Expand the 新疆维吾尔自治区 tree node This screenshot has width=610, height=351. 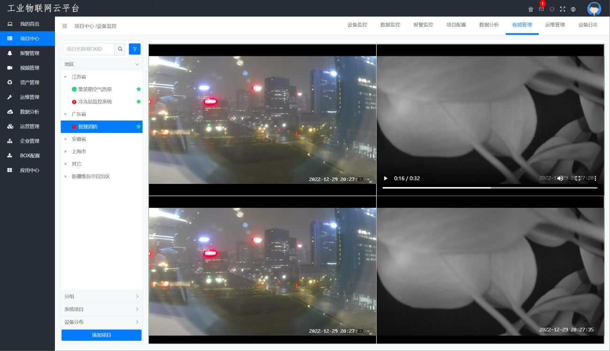tap(65, 176)
